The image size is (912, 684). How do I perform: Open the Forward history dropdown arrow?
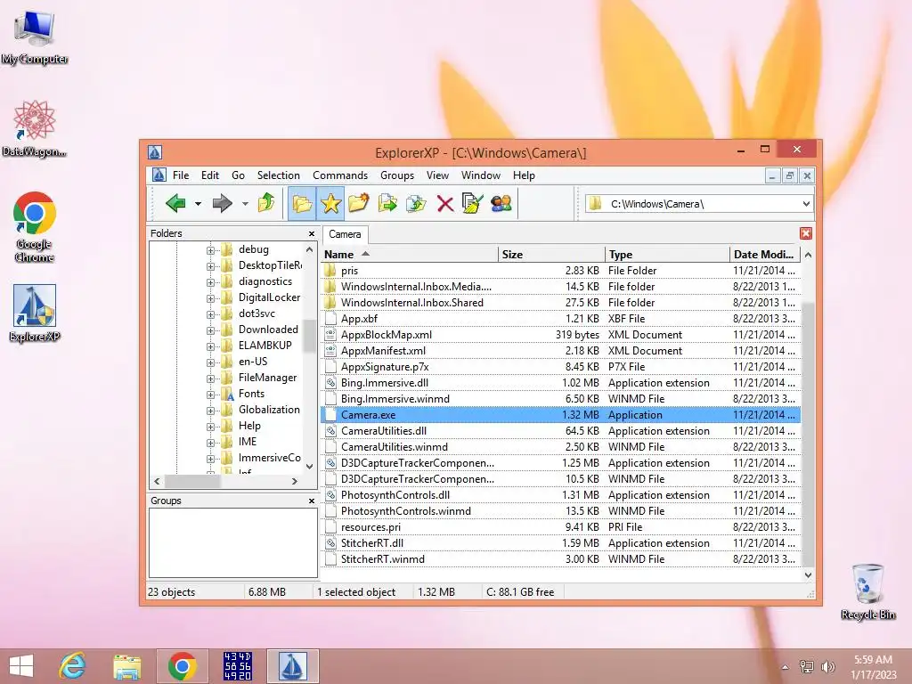pos(245,204)
